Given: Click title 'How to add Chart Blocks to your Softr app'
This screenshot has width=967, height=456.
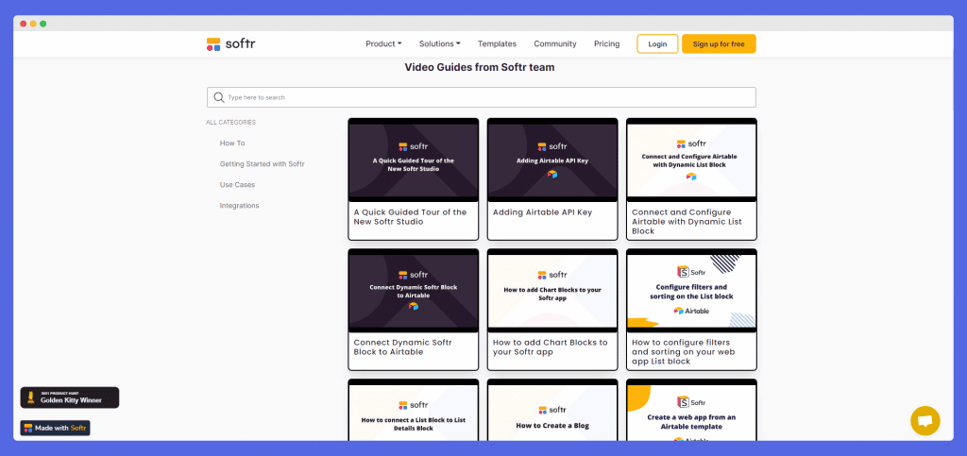Looking at the screenshot, I should [x=551, y=346].
